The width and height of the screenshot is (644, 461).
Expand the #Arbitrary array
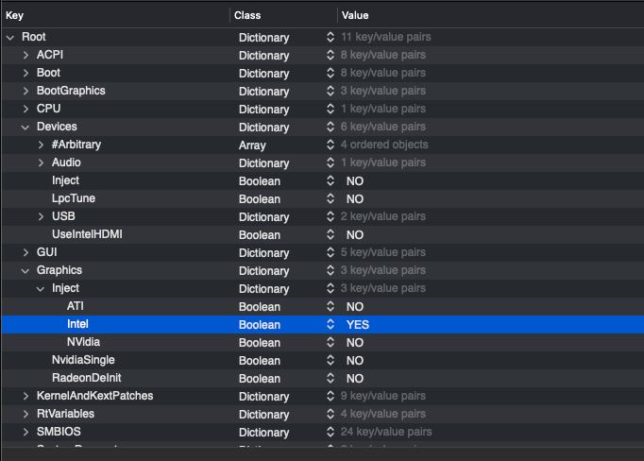coord(41,145)
